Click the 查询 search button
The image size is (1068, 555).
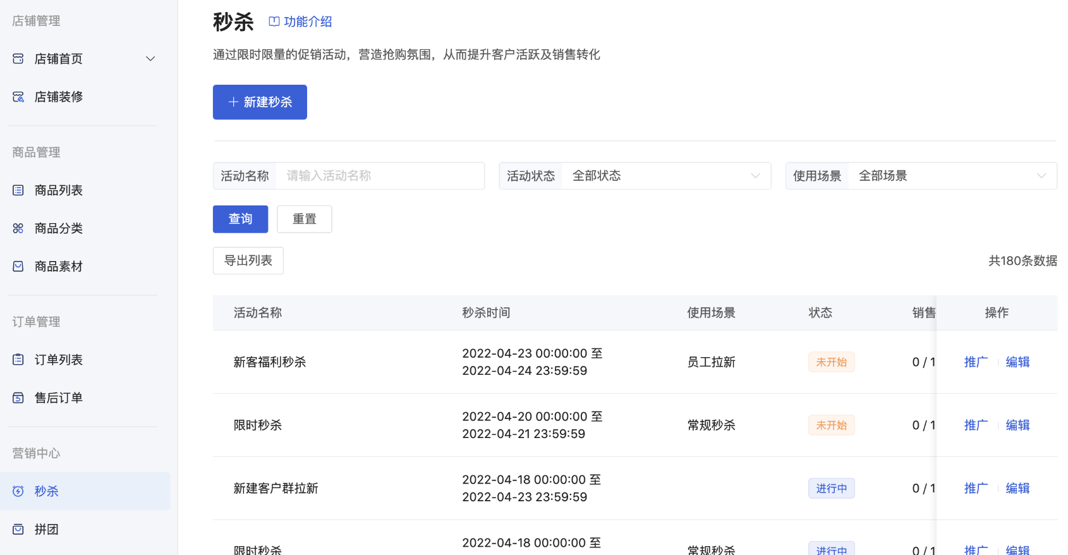pyautogui.click(x=240, y=219)
